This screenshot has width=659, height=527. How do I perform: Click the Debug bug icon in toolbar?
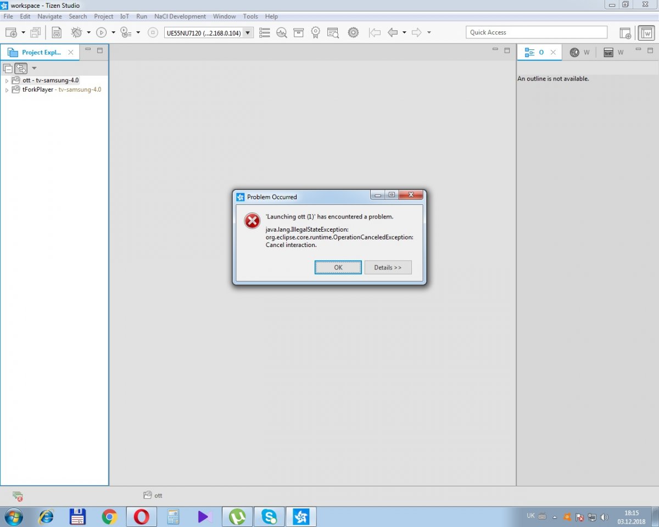tap(76, 32)
